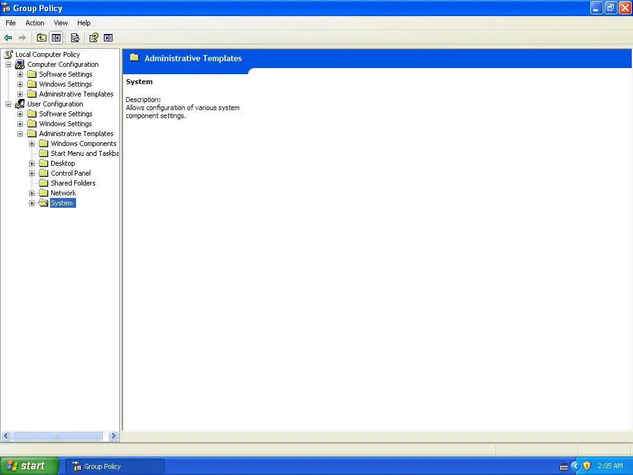Screen dimensions: 633x475
Task: Click tree pane horizontal scrollbar left arrow
Action: 6,436
